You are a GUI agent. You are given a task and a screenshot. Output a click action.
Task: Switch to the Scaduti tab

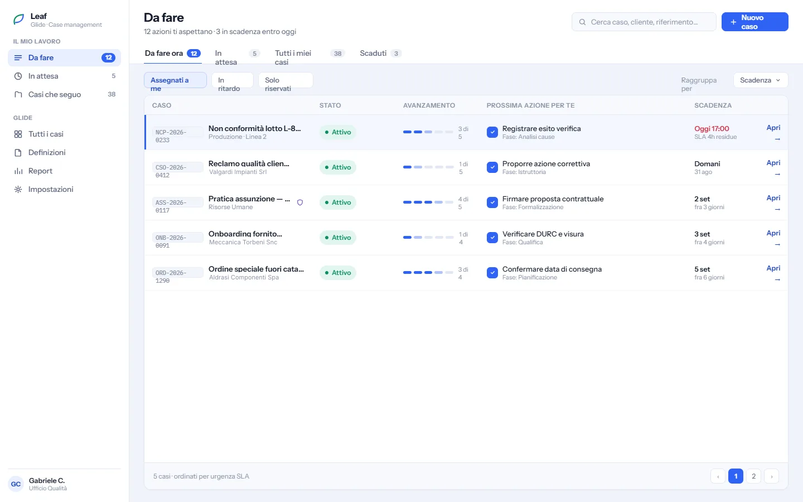[x=380, y=54]
